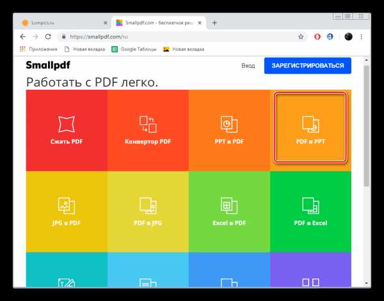Image resolution: width=384 pixels, height=301 pixels.
Task: Bookmark this page with the star icon
Action: tap(301, 37)
